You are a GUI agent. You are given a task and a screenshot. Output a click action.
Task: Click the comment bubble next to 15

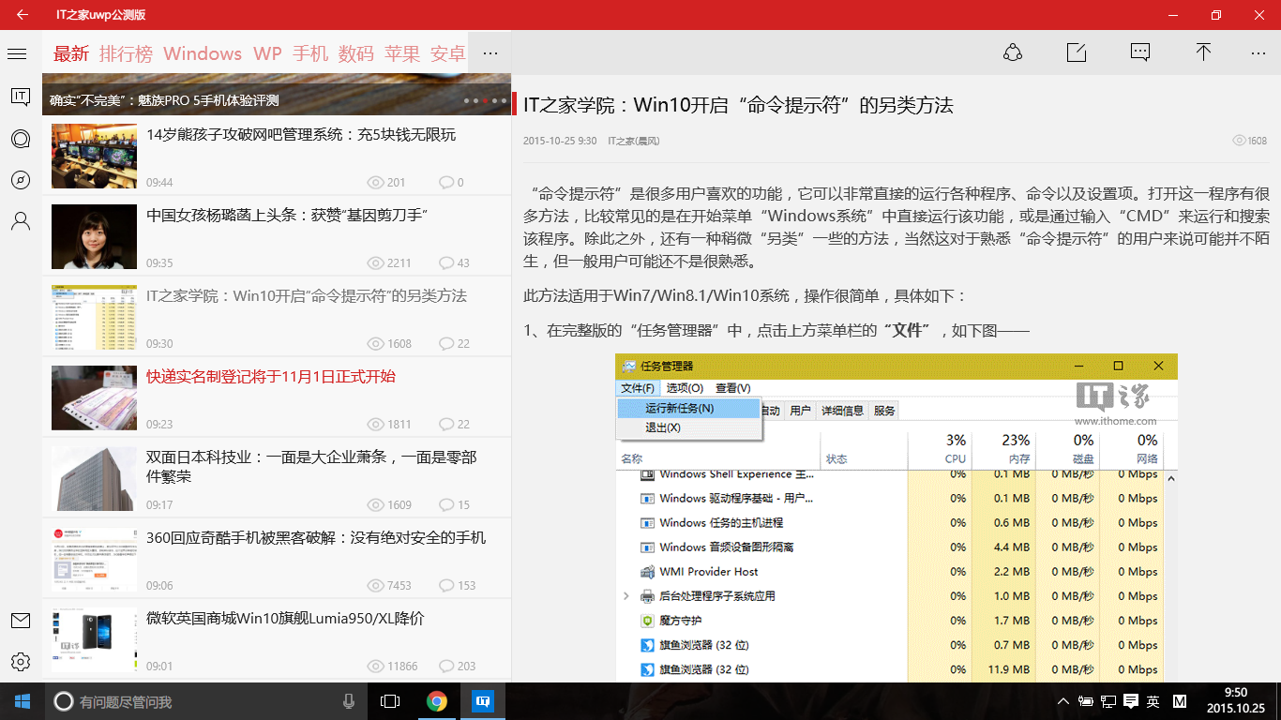[446, 505]
